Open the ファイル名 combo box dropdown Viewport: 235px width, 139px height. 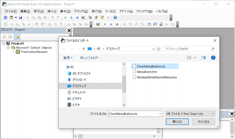point(160,114)
